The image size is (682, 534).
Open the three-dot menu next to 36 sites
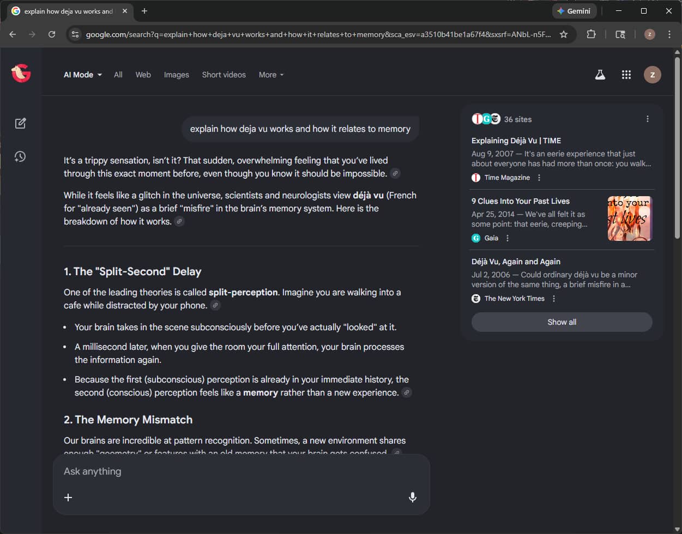coord(648,118)
